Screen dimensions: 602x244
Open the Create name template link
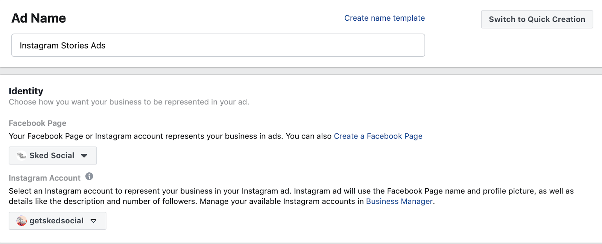385,18
